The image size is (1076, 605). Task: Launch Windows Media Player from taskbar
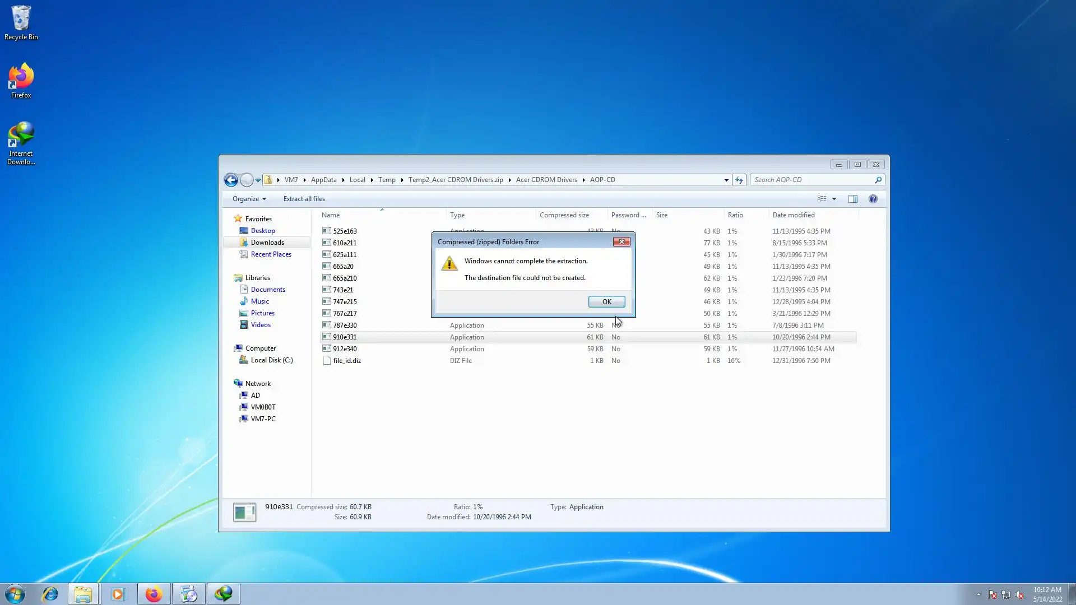tap(118, 594)
